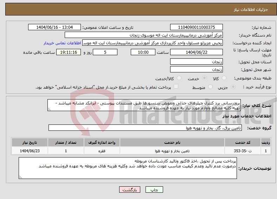
Task: Click the remaining days field showing 5
Action: 105,52
